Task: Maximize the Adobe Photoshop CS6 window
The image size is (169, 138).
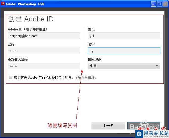Action: (159, 4)
